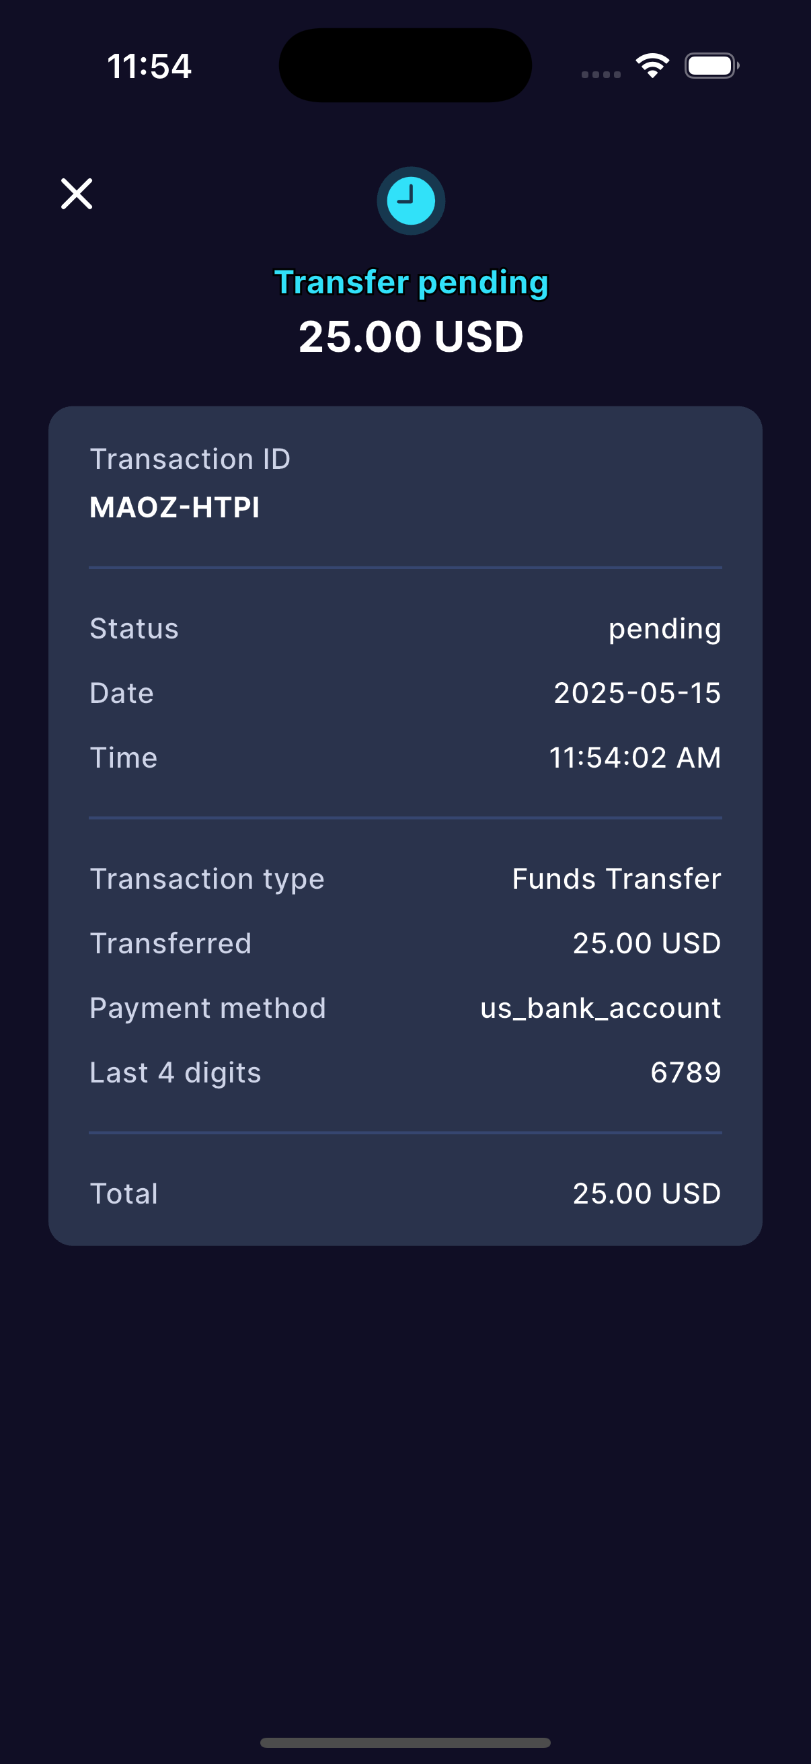Viewport: 811px width, 1764px height.
Task: Select the MAOZ-HTPI transaction ID
Action: pyautogui.click(x=175, y=507)
